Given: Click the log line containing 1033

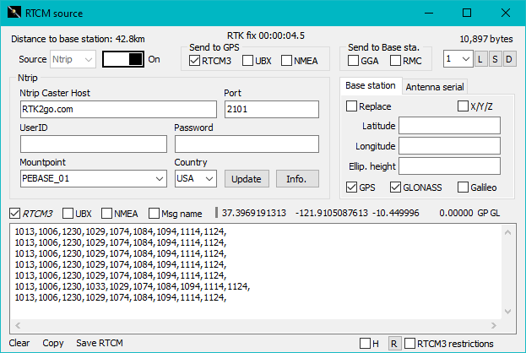Looking at the screenshot, I should coord(133,286).
